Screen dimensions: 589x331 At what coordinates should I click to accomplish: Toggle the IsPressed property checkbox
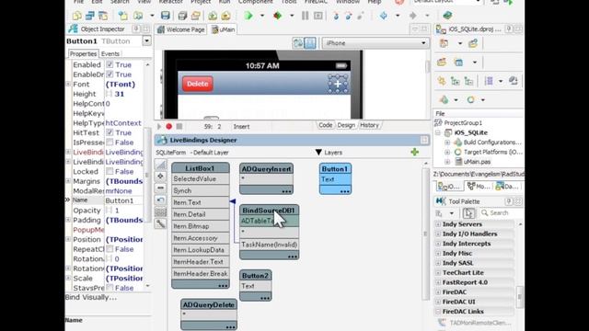coord(110,143)
